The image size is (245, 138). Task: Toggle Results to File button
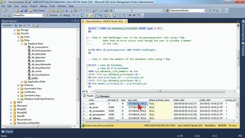click(114, 15)
